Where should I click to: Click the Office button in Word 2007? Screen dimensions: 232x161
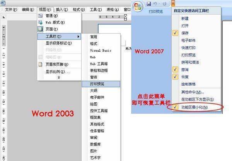[138, 7]
